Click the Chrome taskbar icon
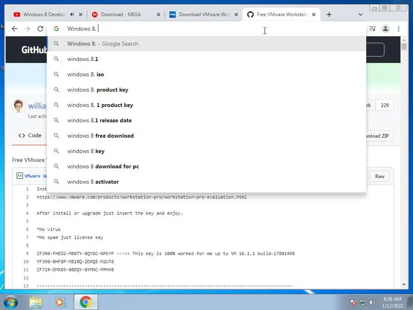This screenshot has width=413, height=310. click(x=86, y=302)
